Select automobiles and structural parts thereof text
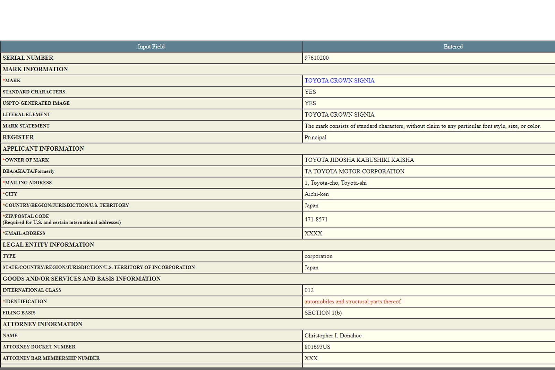Screen dimensions: 555x370 [x=352, y=302]
